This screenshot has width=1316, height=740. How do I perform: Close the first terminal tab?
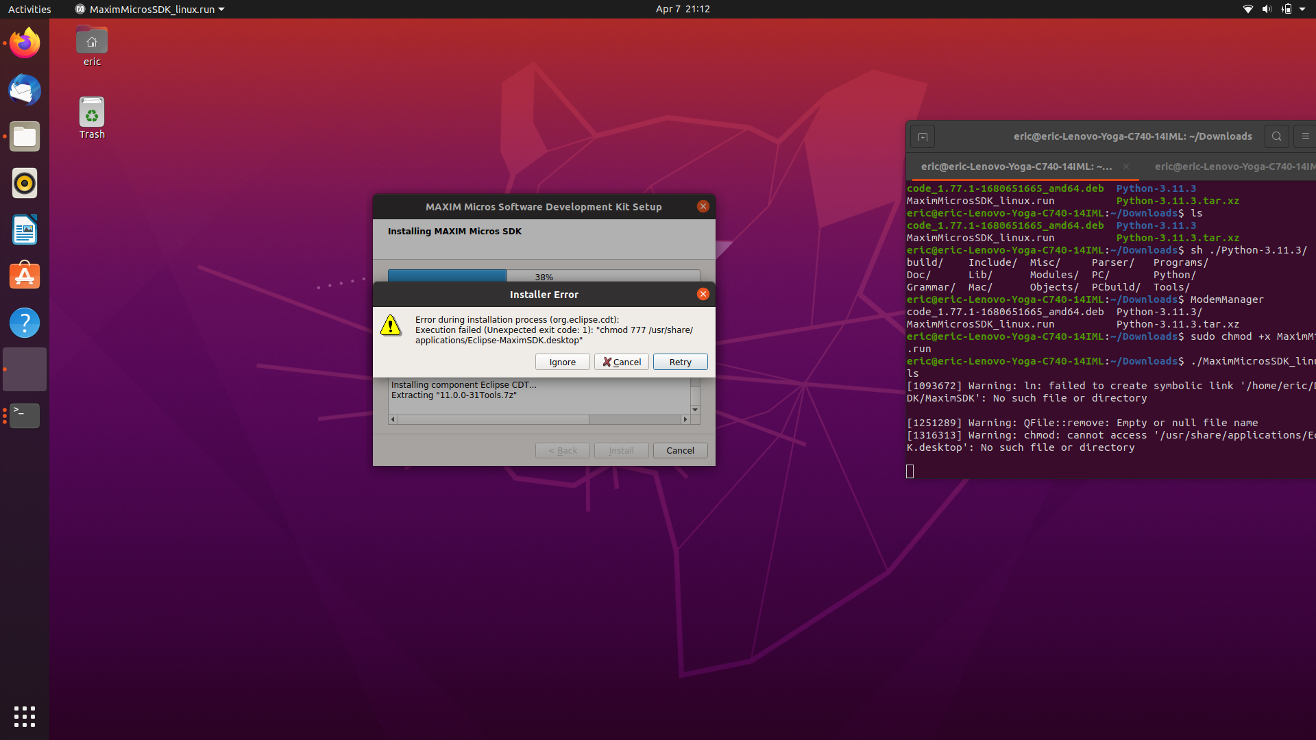1125,166
